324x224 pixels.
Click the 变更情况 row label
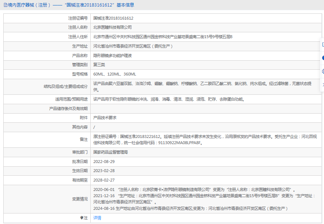80,199
